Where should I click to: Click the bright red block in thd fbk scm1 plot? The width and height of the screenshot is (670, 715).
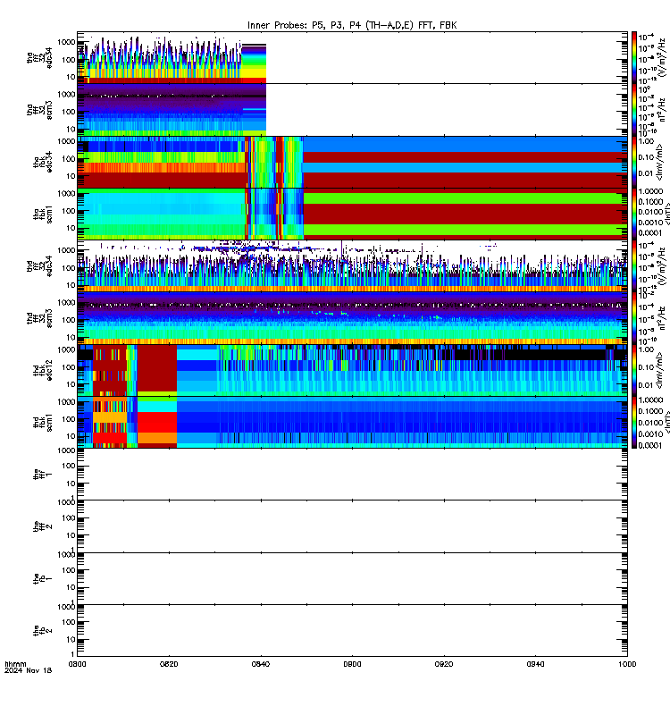157,422
